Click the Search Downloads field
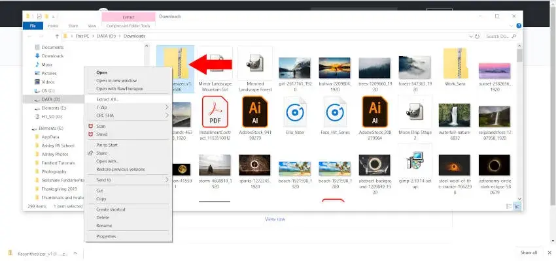 pyautogui.click(x=500, y=36)
